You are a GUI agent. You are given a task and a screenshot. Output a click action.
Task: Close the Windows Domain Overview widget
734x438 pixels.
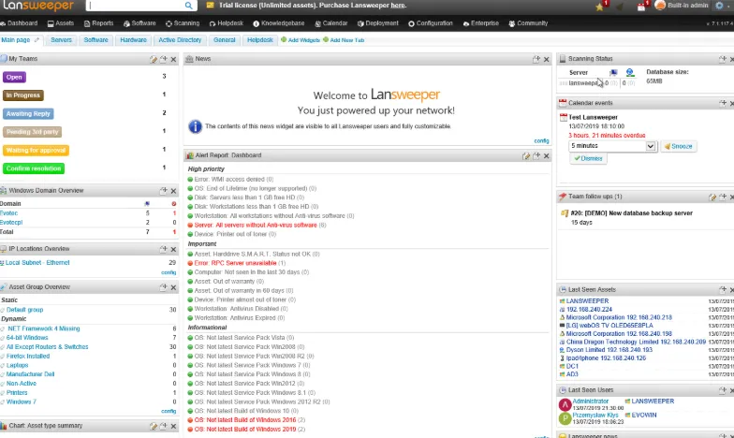(x=174, y=191)
